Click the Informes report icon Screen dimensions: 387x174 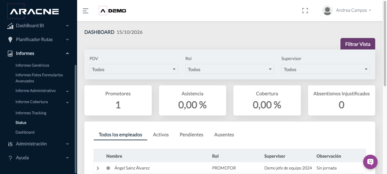click(10, 53)
